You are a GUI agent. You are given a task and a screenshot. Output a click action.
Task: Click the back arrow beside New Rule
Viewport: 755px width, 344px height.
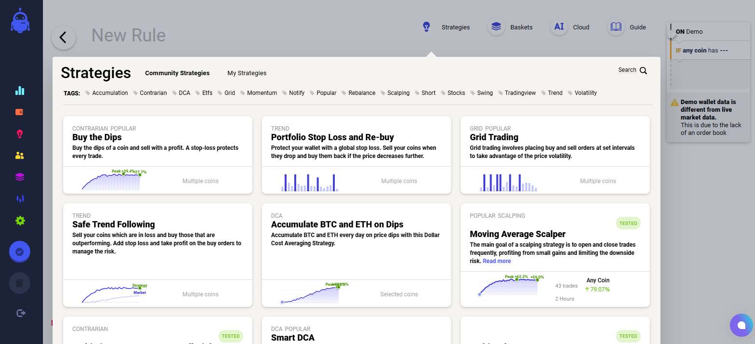click(x=64, y=37)
